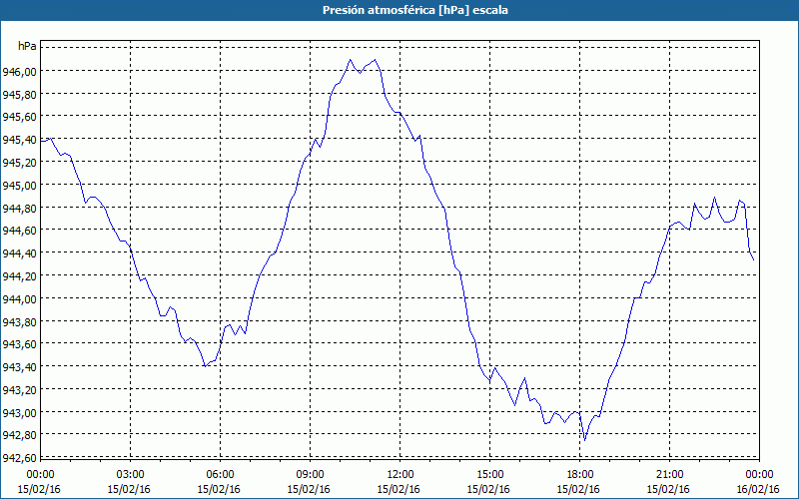799x499 pixels.
Task: Choose the 943,00 axis label
Action: coord(19,412)
